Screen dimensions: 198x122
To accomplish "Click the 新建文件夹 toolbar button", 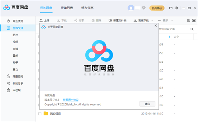I will tap(117, 20).
